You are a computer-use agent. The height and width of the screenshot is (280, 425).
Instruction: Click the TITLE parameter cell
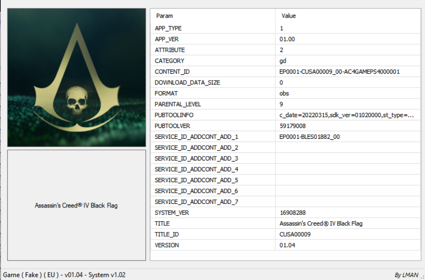click(x=213, y=223)
